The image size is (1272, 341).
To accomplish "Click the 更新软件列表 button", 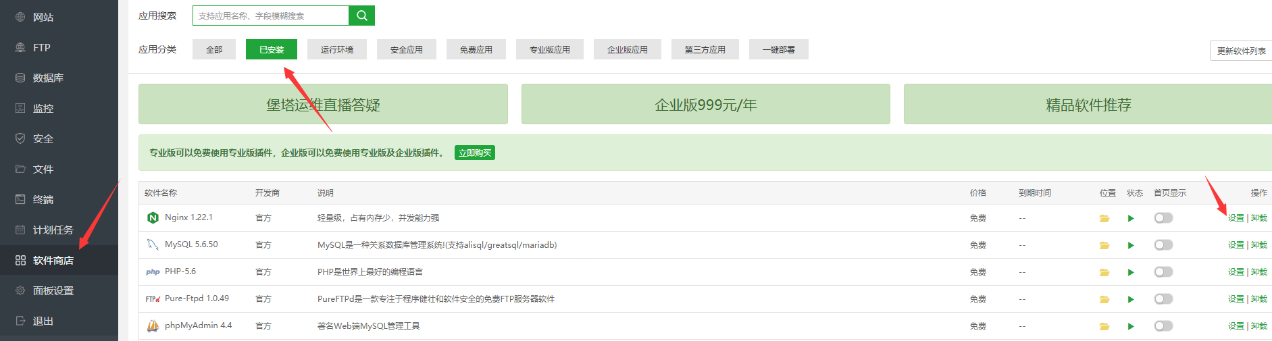I will 1241,51.
